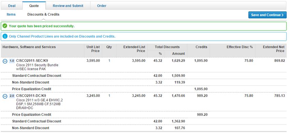Click 'Only Channel Product Lines' info message
Image resolution: width=290 pixels, height=133 pixels.
(x=62, y=36)
